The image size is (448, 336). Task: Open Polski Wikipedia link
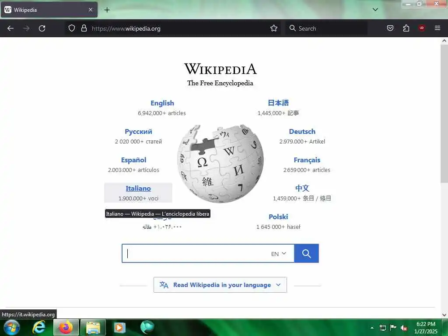pyautogui.click(x=278, y=217)
